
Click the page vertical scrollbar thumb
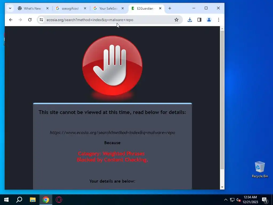point(222,100)
